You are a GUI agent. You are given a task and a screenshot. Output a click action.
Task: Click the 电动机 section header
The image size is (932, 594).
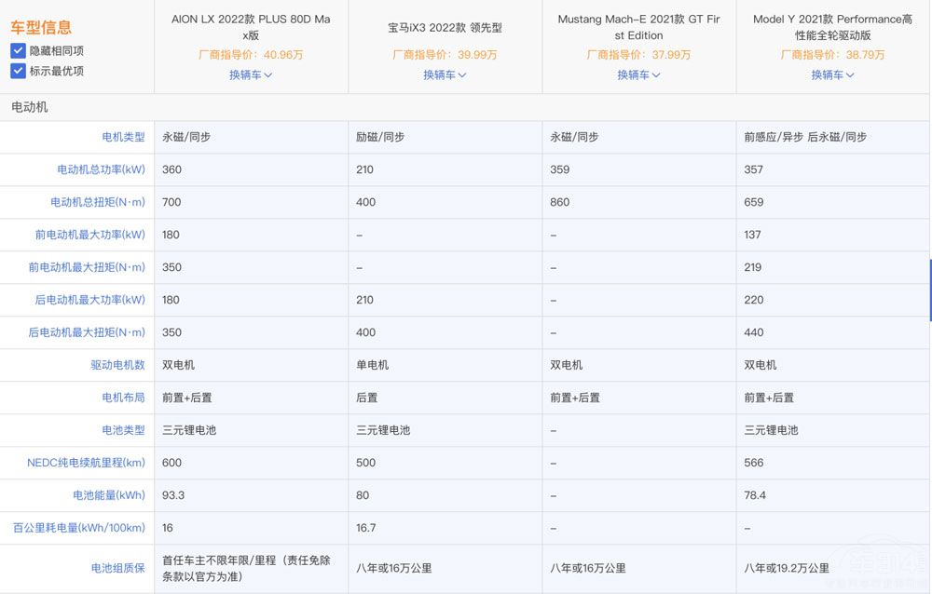pyautogui.click(x=30, y=107)
